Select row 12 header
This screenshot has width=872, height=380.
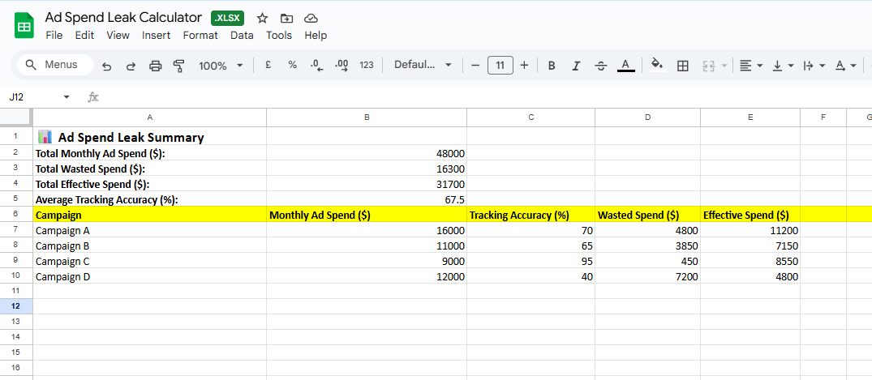(x=16, y=306)
